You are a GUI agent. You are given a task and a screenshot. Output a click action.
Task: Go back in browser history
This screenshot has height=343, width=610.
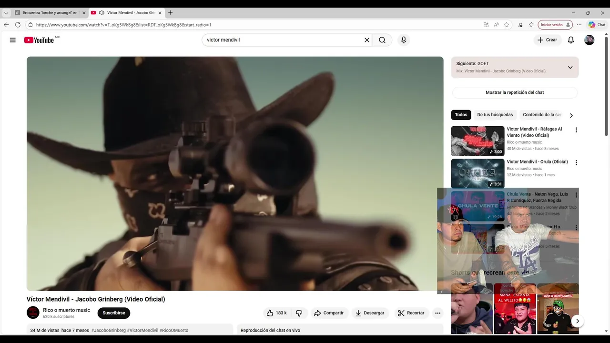point(6,25)
